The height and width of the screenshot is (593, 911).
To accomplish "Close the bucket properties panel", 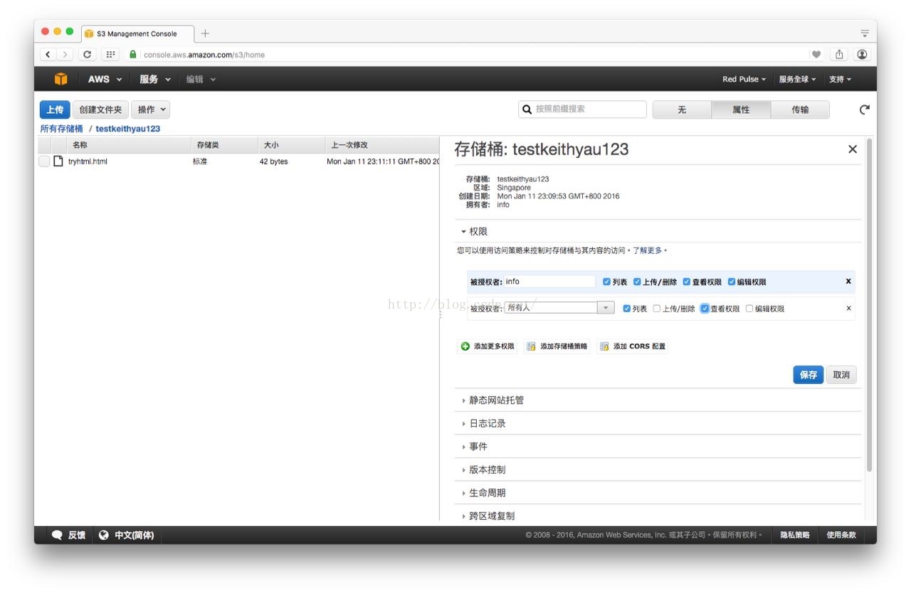I will [853, 149].
